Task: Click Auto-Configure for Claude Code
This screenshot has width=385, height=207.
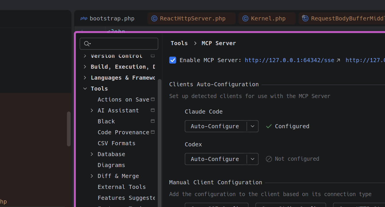Action: click(x=215, y=126)
